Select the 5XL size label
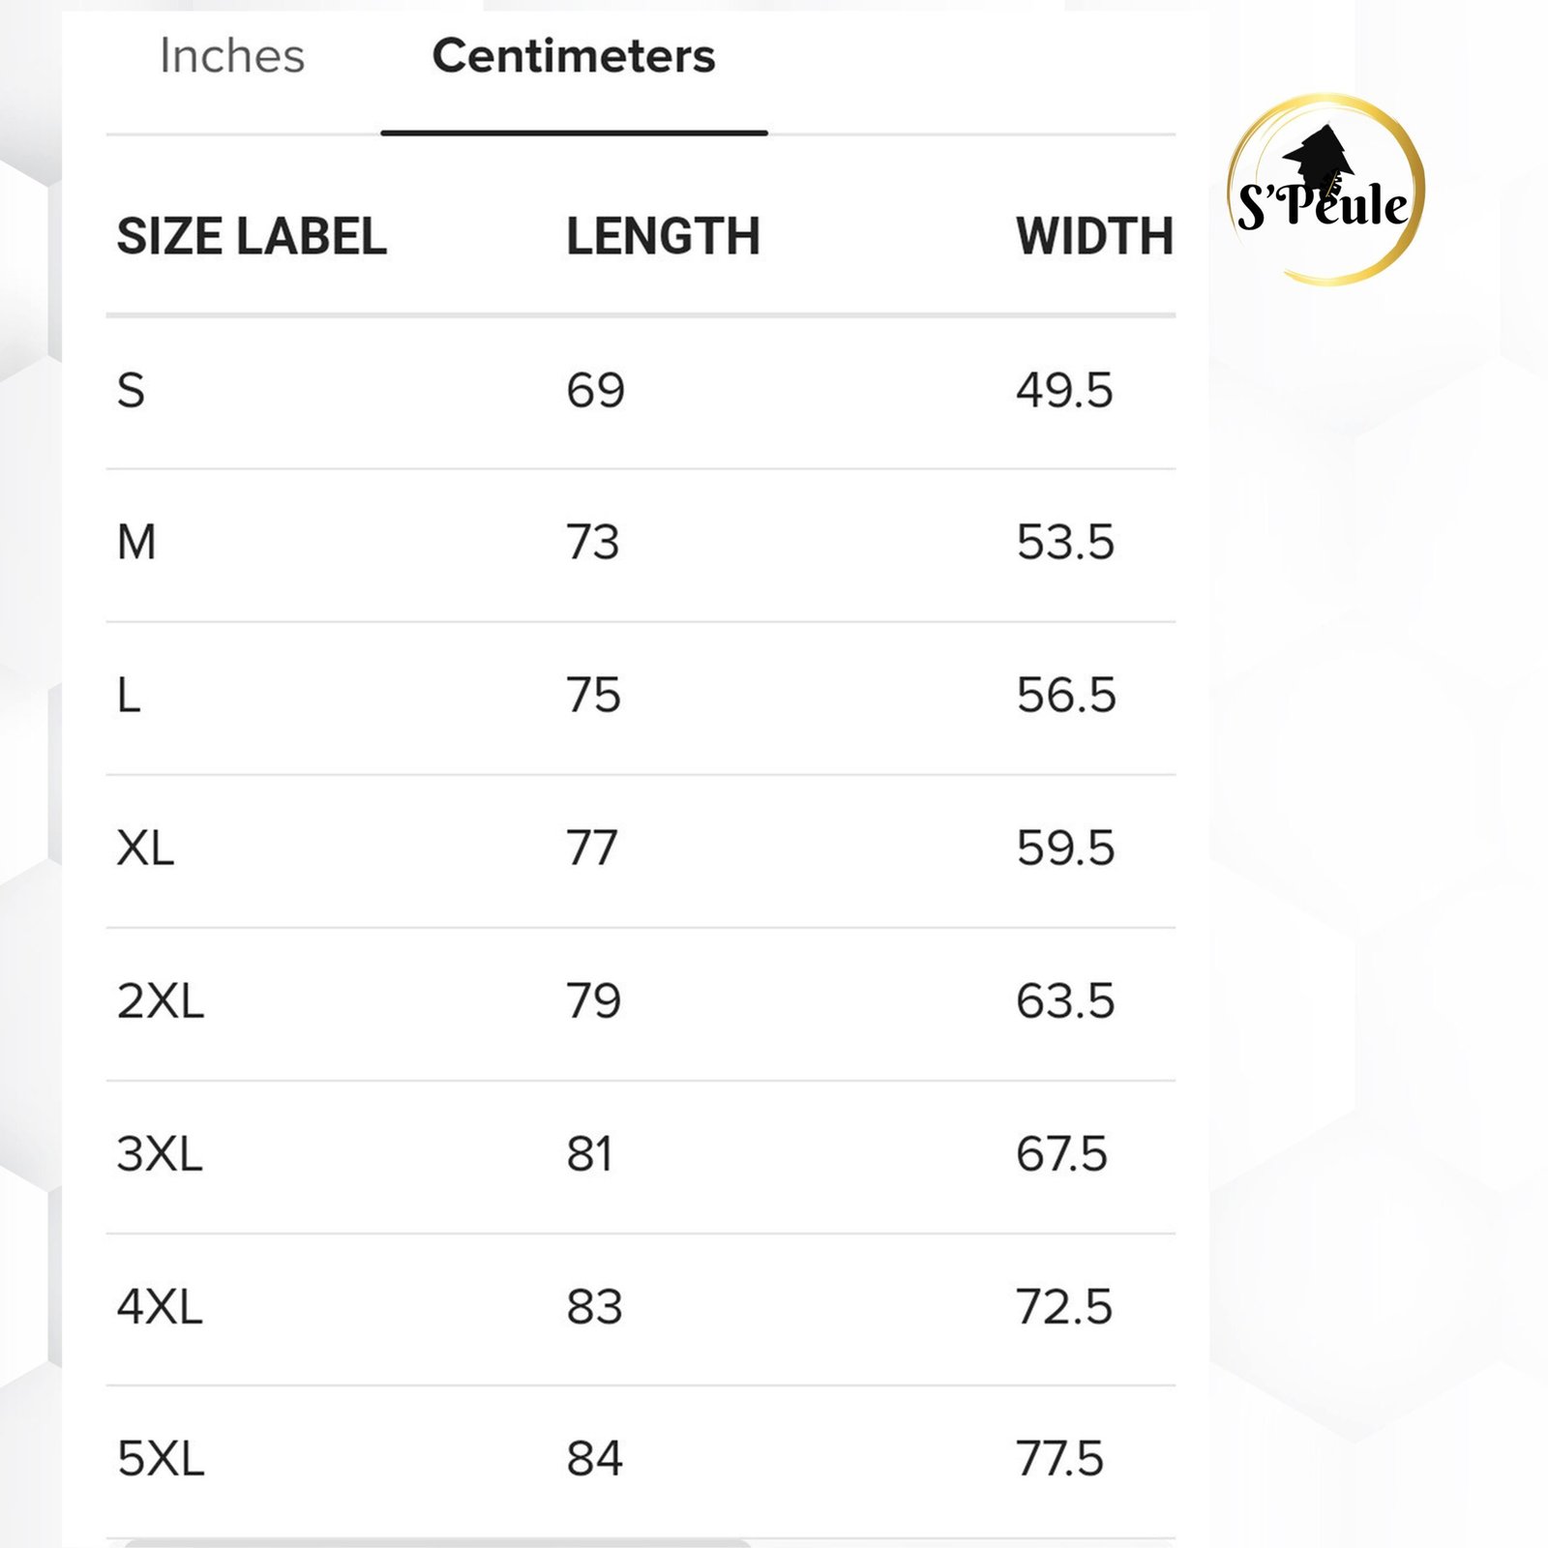This screenshot has width=1548, height=1548. 161,1459
